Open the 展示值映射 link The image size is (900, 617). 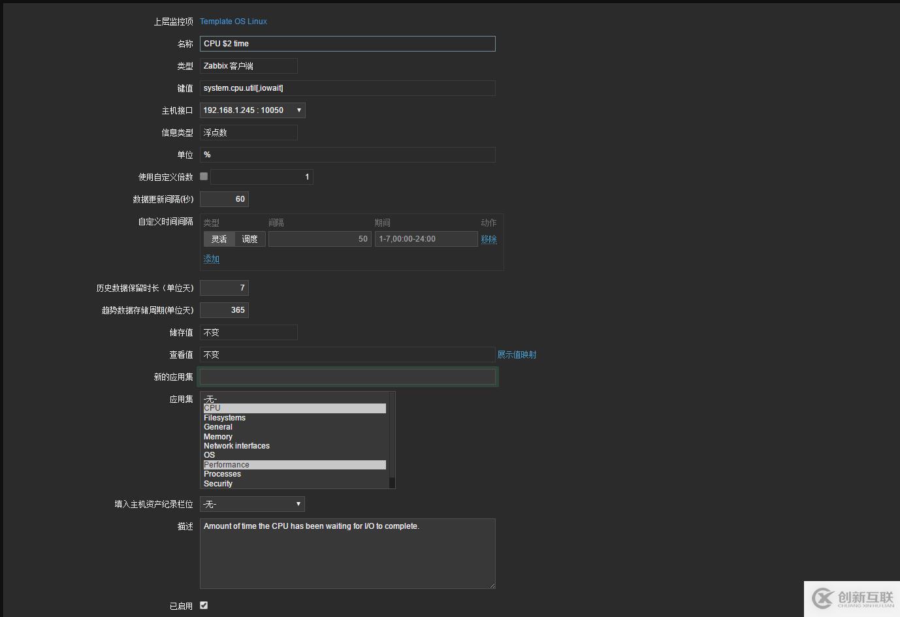tap(517, 355)
